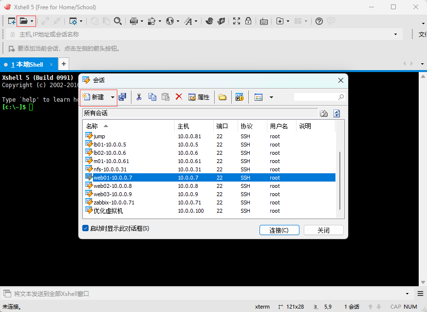Click the lock screen padlock icon

[248, 21]
